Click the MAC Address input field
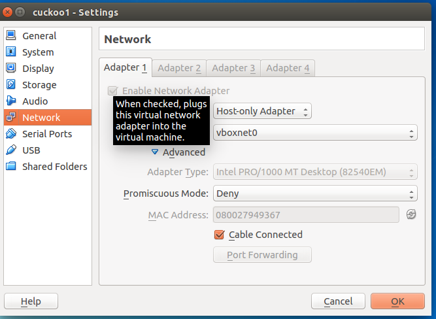 [x=306, y=214]
